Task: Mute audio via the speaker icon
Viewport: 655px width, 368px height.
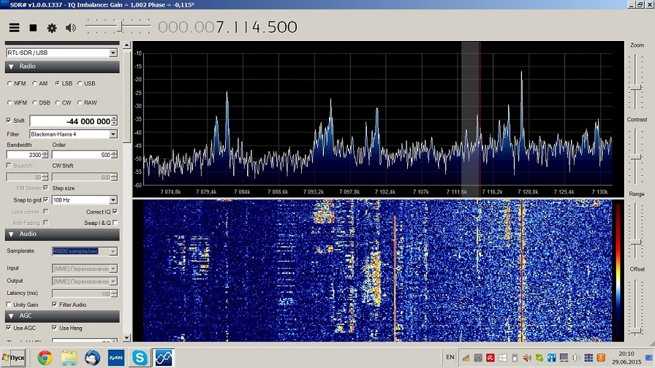Action: point(71,28)
